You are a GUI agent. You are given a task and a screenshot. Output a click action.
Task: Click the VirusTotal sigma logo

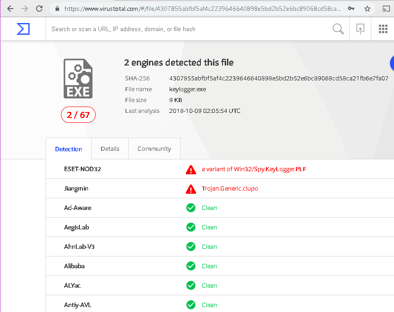23,29
